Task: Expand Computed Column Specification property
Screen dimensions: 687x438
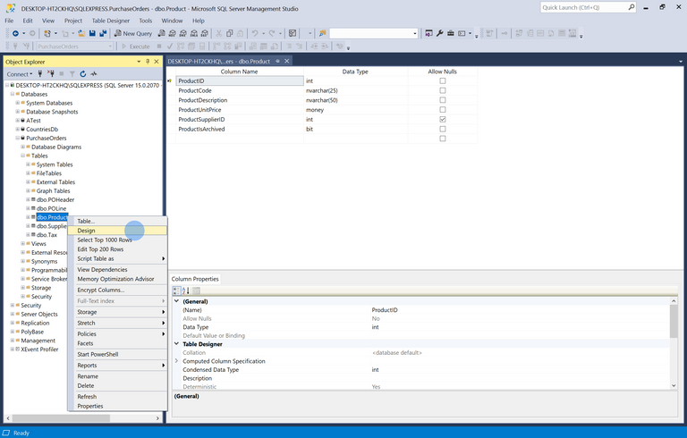Action: point(176,361)
